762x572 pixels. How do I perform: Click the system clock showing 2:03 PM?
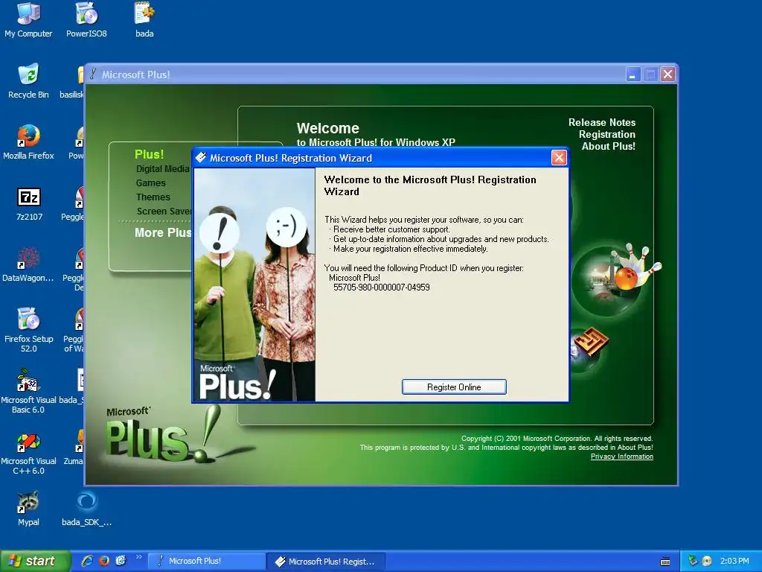(734, 561)
